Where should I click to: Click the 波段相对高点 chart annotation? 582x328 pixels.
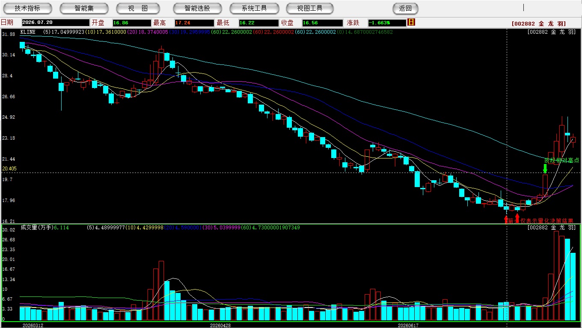562,161
